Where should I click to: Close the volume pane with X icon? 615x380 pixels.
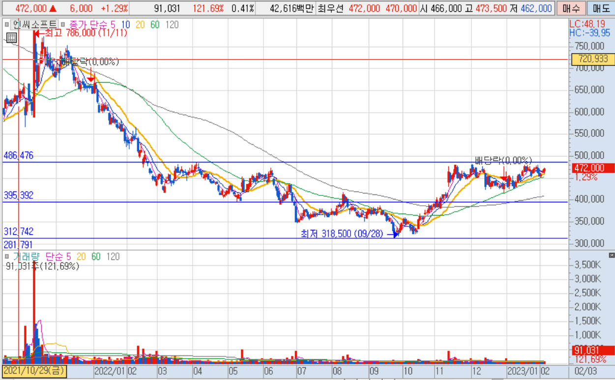coord(611,255)
